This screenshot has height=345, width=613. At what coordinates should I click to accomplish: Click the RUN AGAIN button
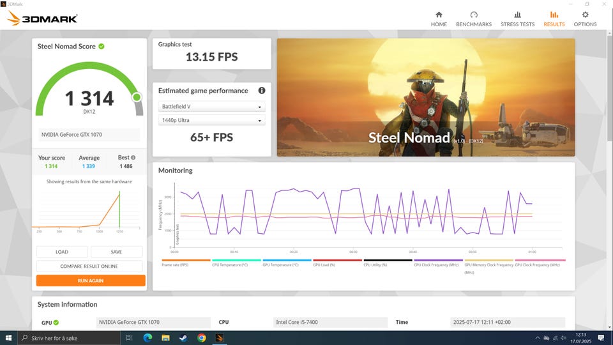[x=91, y=280]
